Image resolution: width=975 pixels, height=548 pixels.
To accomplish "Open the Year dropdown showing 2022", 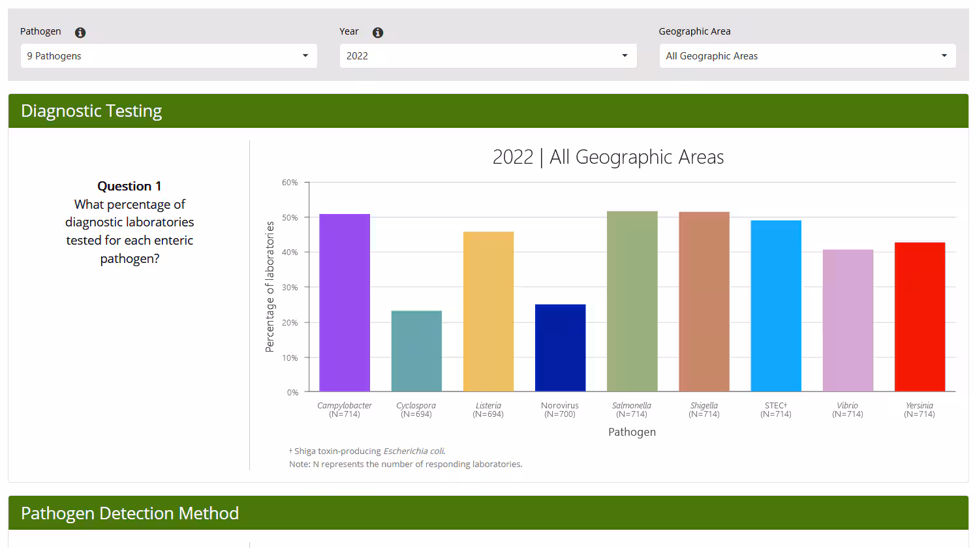I will click(487, 55).
